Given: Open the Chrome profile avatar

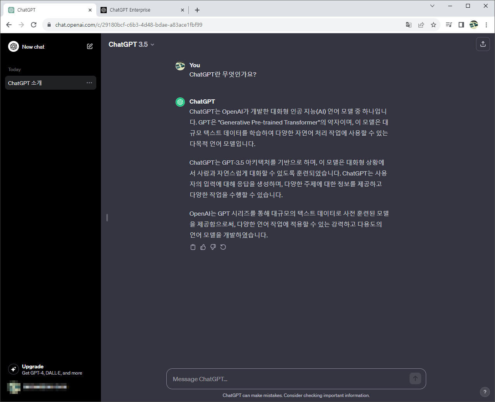Looking at the screenshot, I should (x=474, y=25).
